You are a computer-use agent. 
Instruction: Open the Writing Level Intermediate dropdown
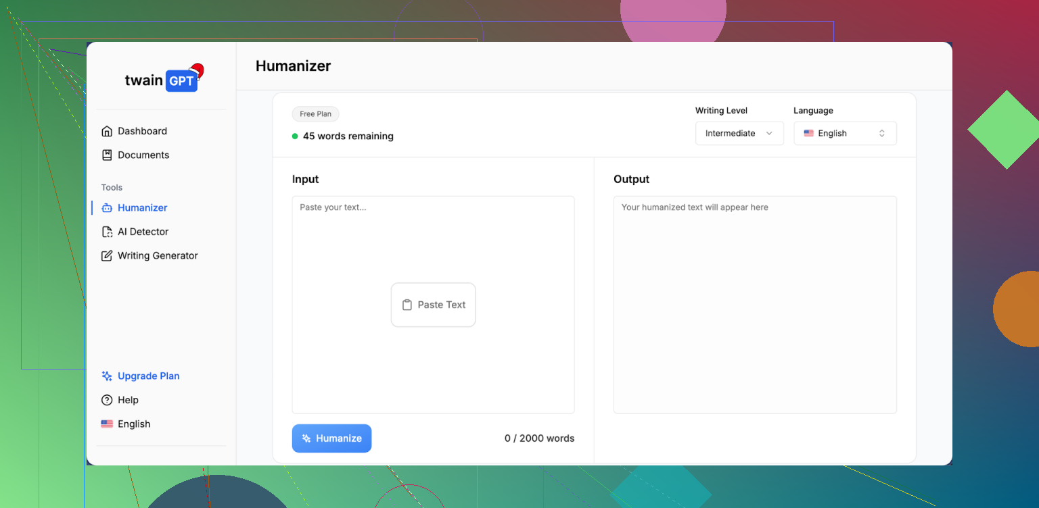739,133
